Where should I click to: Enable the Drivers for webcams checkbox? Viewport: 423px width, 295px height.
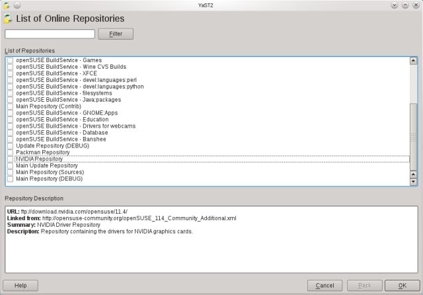pyautogui.click(x=10, y=126)
